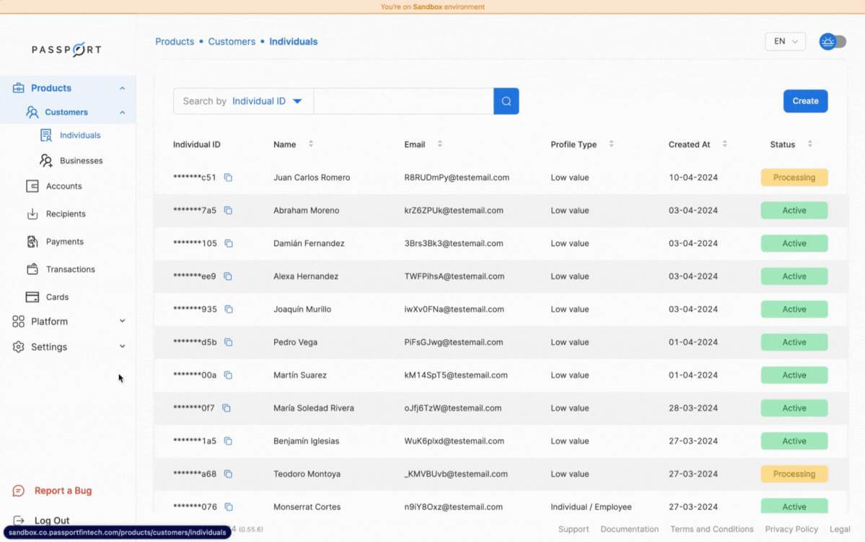865x542 pixels.
Task: Click the Cards credit card icon
Action: [32, 297]
